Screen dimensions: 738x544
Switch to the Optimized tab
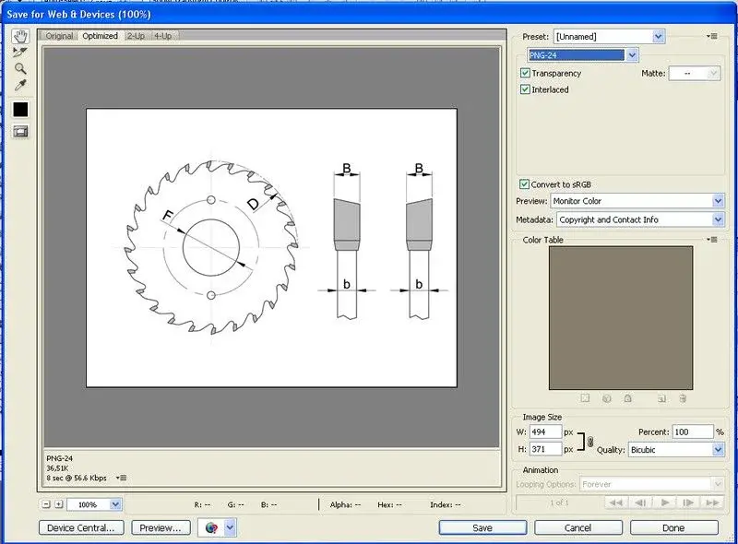[x=100, y=36]
